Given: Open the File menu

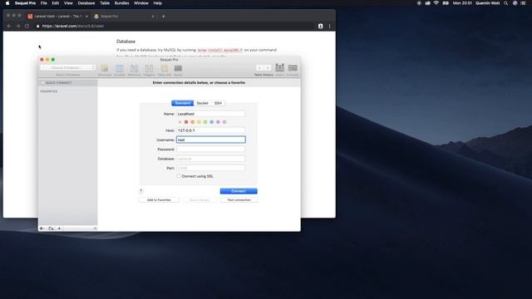Looking at the screenshot, I should point(44,3).
